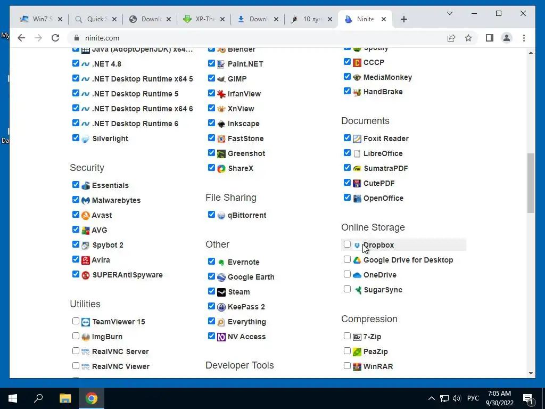The width and height of the screenshot is (545, 409).
Task: Uncheck the HandBrake checkbox
Action: pos(347,91)
